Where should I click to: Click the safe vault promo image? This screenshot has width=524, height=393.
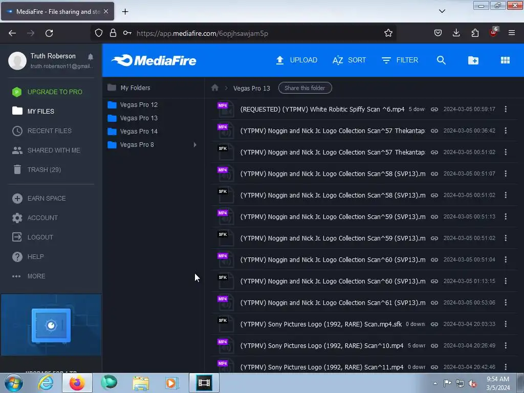pyautogui.click(x=51, y=325)
